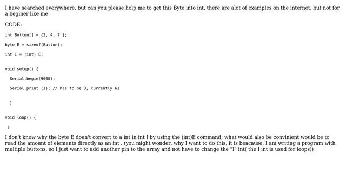Click the 'void loop() {' line
The image size is (346, 194).
pyautogui.click(x=21, y=117)
